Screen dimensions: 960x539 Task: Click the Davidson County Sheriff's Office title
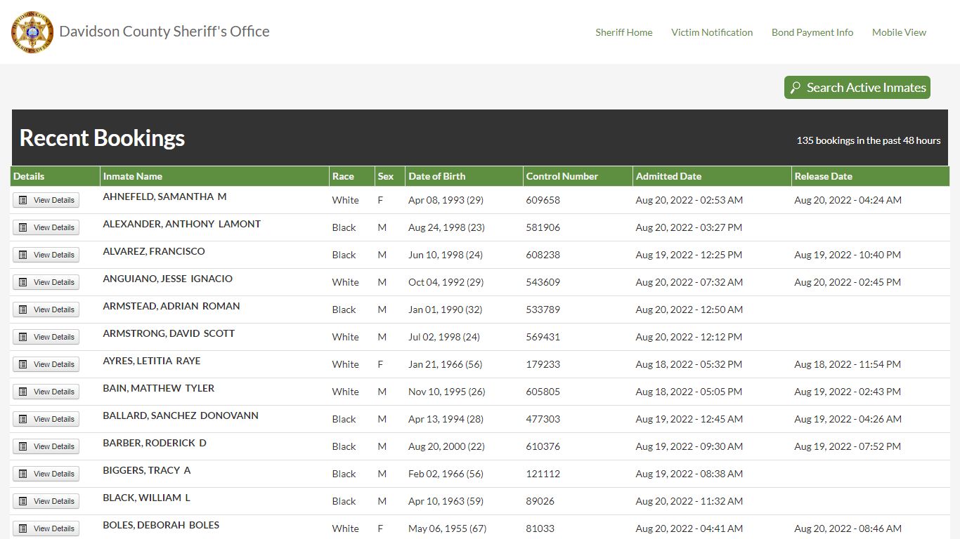pos(164,32)
